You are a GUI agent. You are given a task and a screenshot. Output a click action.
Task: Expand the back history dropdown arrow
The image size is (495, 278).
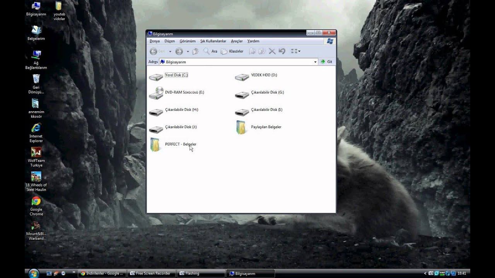click(170, 51)
